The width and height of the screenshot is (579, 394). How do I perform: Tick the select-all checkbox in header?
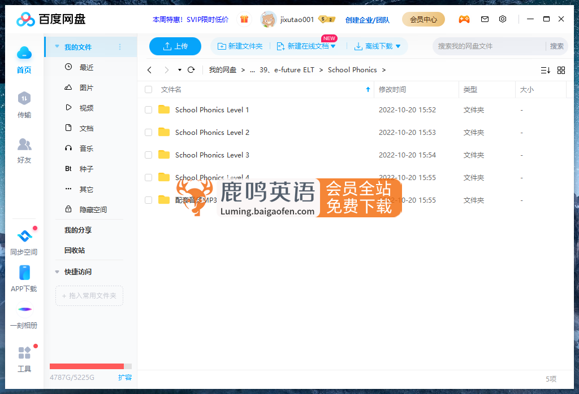point(149,90)
